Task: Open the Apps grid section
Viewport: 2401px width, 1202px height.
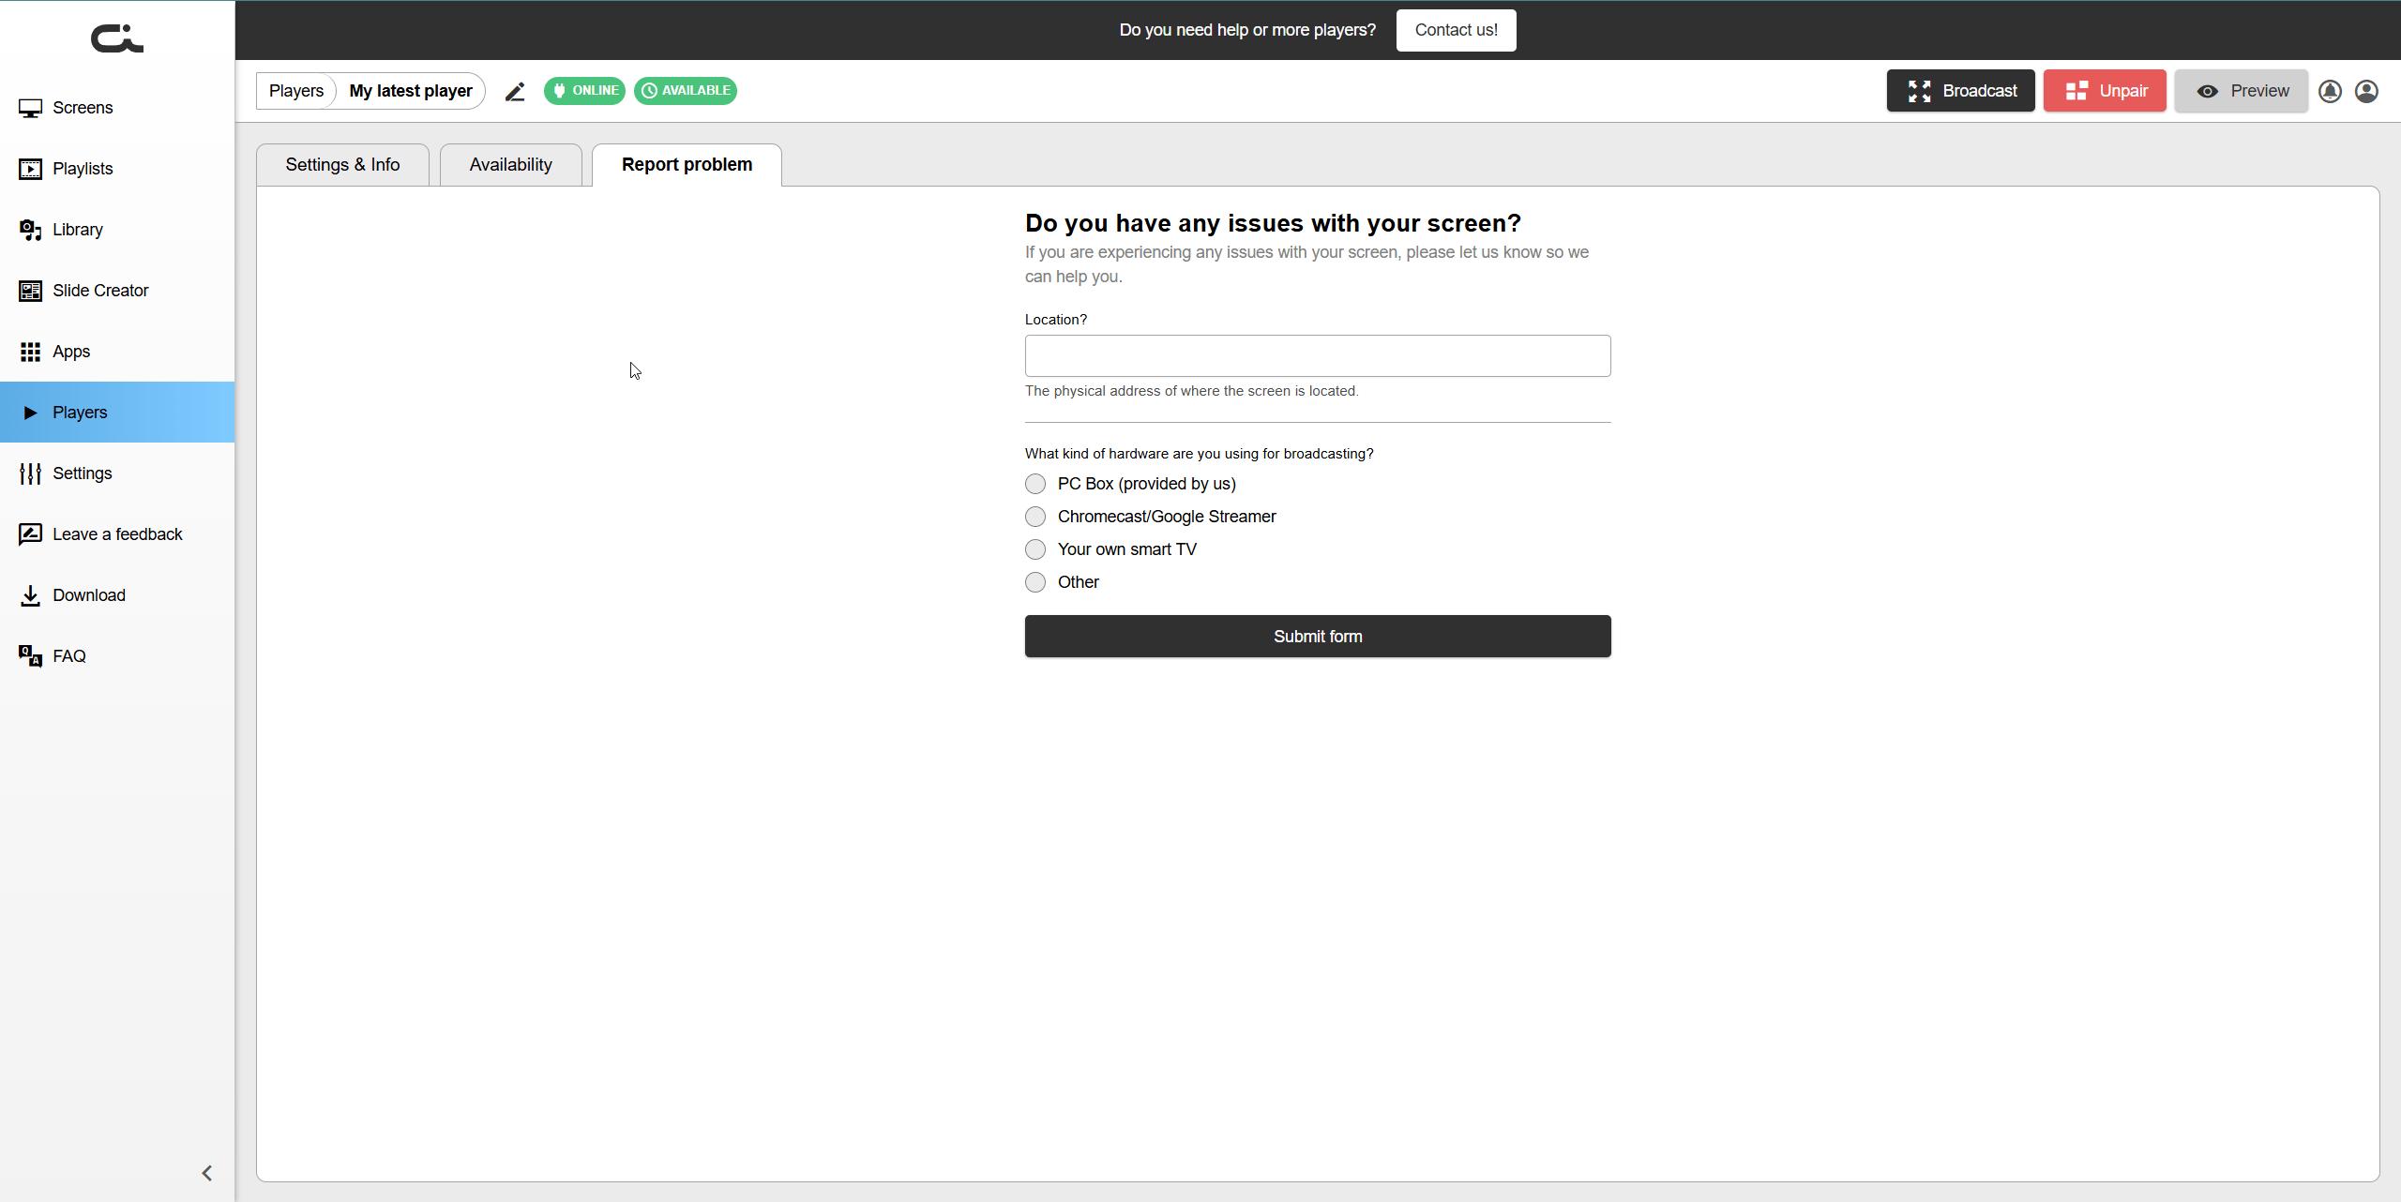Action: coord(71,352)
